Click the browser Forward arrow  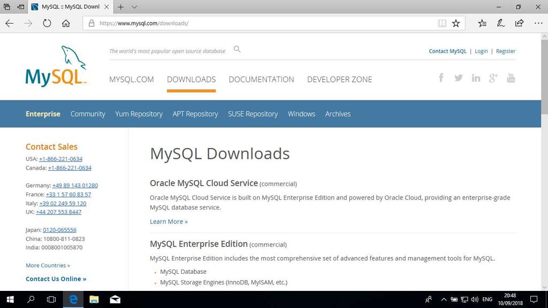(x=28, y=24)
